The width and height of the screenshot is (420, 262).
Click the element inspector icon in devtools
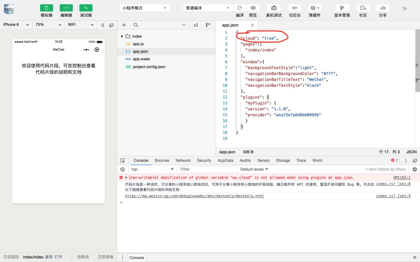tap(122, 161)
